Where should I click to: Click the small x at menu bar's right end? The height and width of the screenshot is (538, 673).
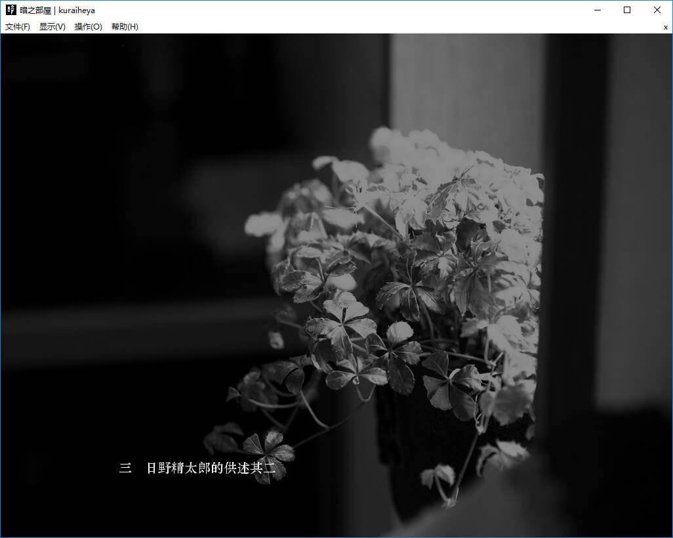[666, 28]
